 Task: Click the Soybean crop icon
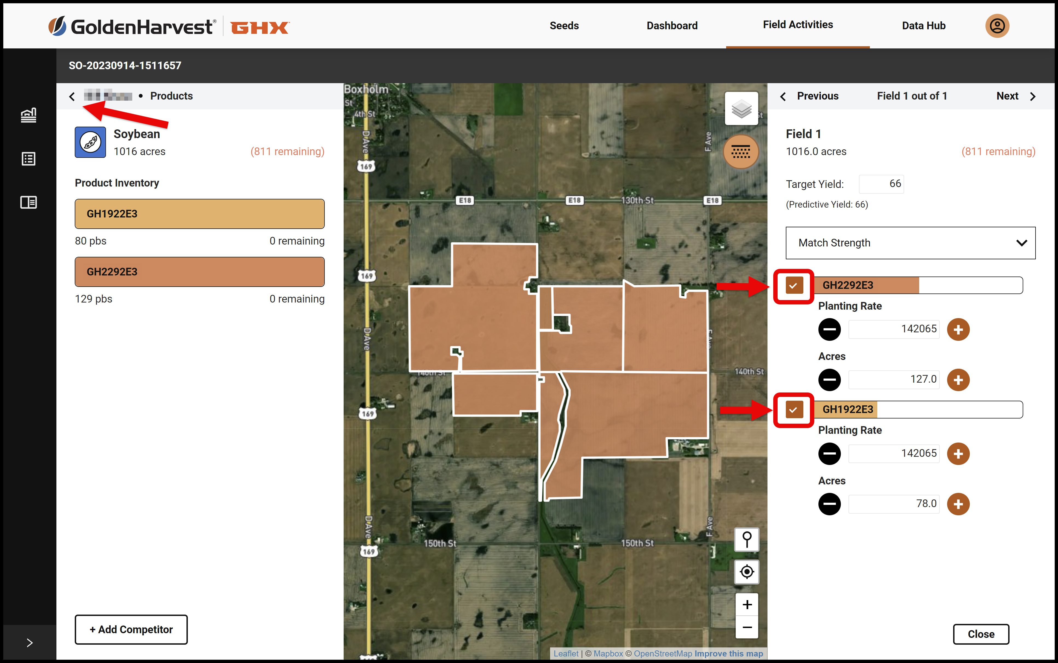click(x=90, y=143)
